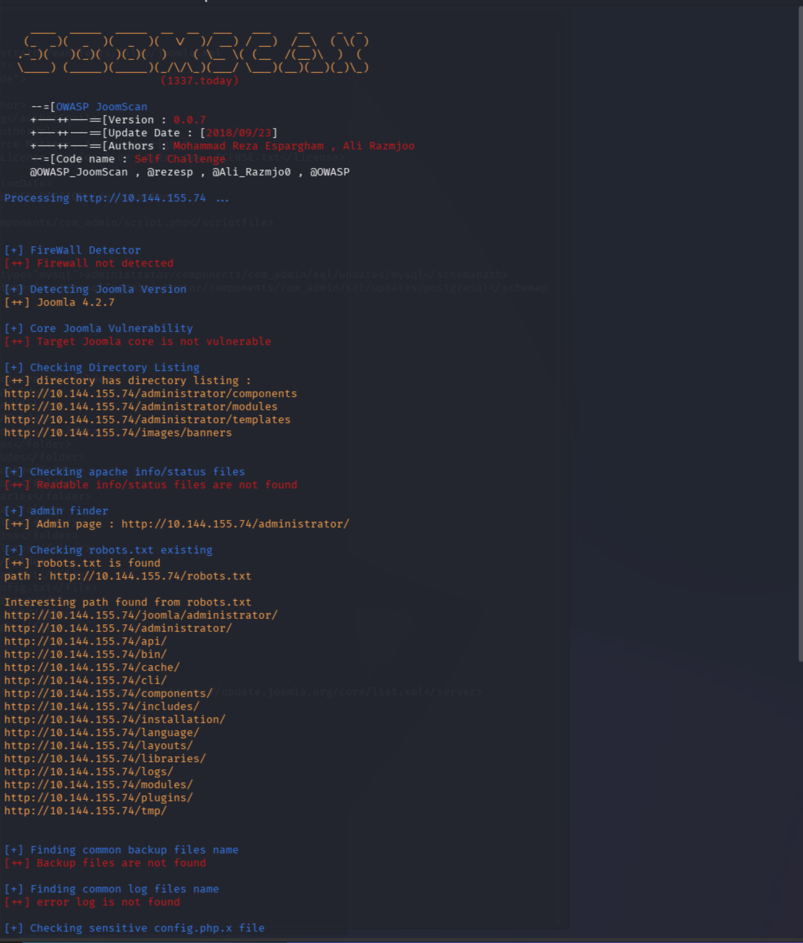Click the /language/ URL line

(102, 732)
